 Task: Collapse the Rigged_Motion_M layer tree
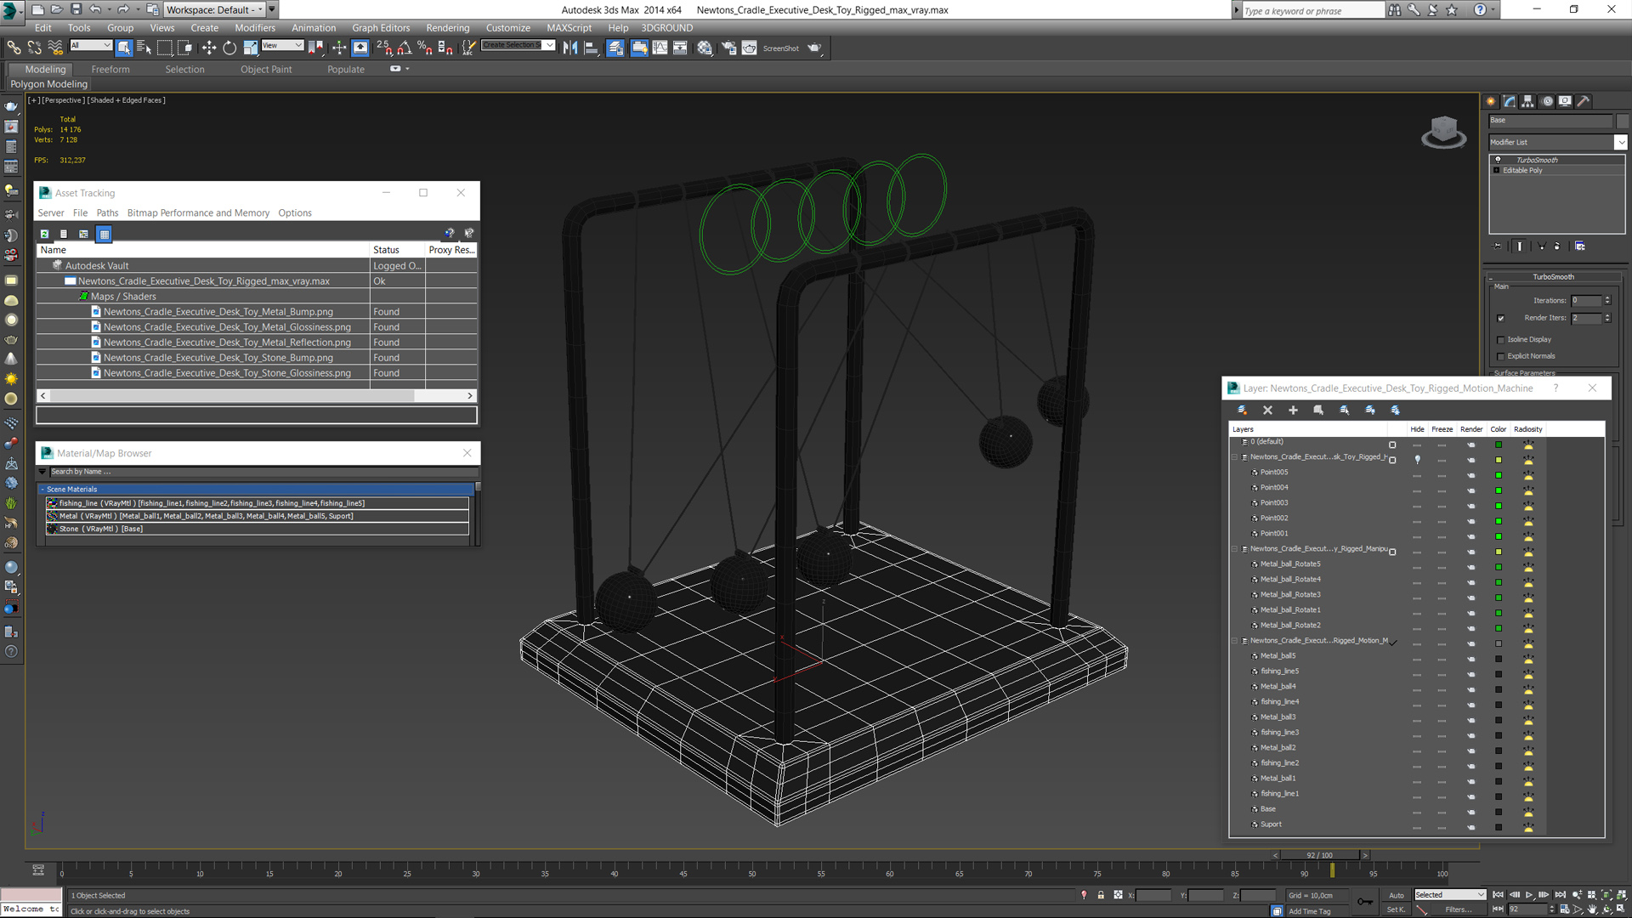[x=1235, y=641]
